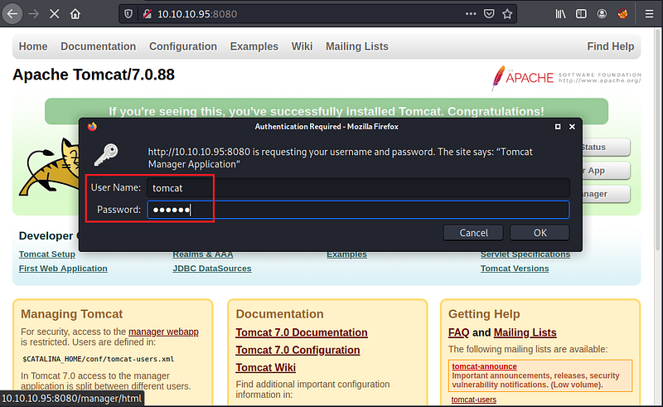Open the Firefox hamburger menu
The height and width of the screenshot is (407, 663).
tap(650, 14)
